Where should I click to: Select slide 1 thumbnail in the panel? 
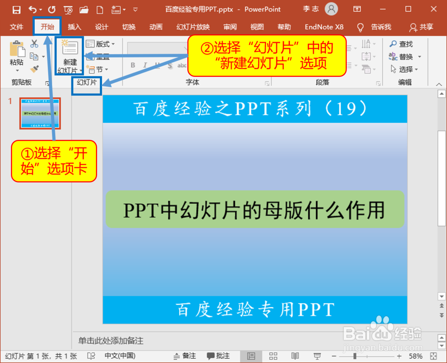point(40,113)
